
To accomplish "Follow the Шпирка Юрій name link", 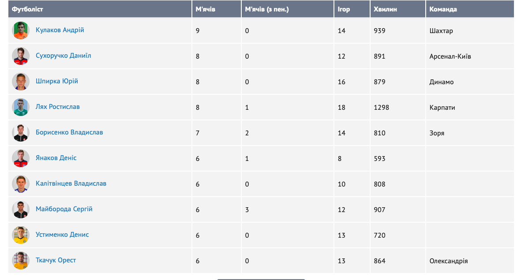I will point(57,81).
